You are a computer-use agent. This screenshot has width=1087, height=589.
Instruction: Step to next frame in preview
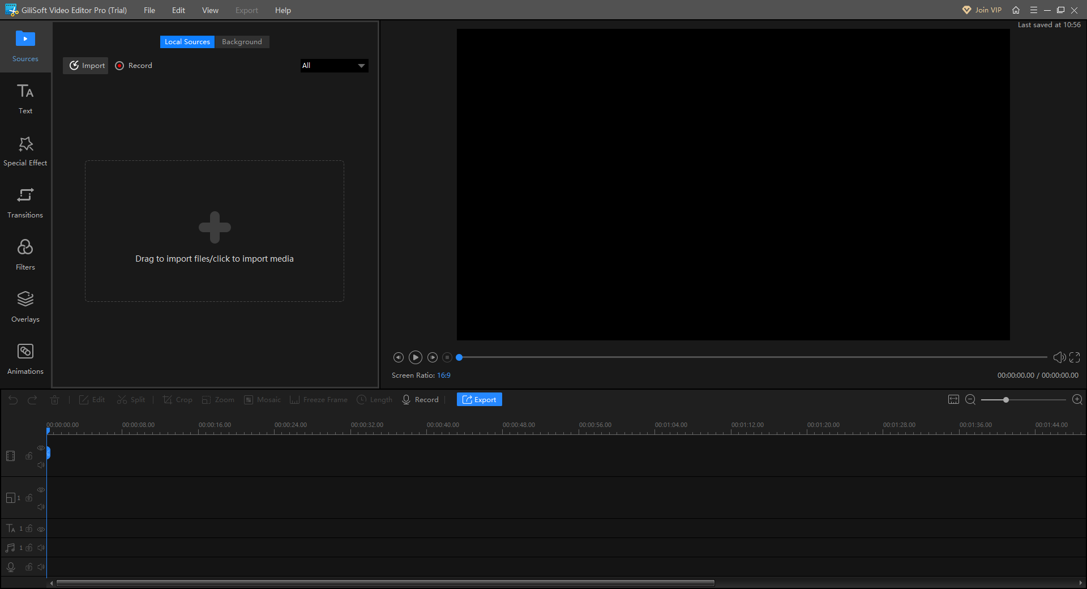pos(433,357)
